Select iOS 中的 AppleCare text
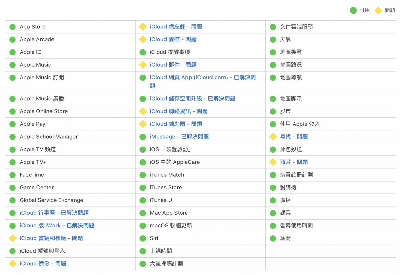412x275 pixels. 175,162
